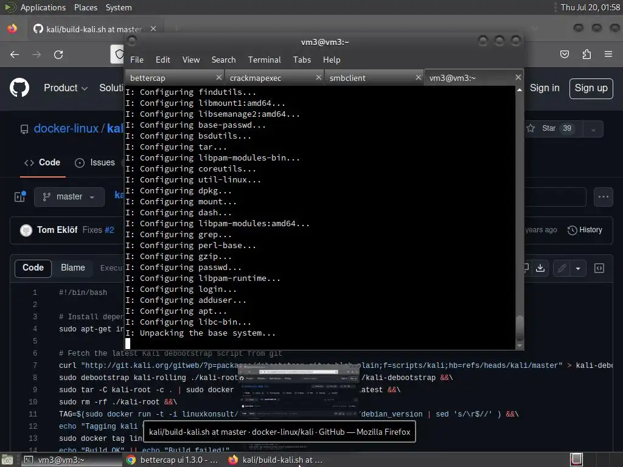Open the star lists dropdown arrow
This screenshot has height=467, width=623.
593,129
